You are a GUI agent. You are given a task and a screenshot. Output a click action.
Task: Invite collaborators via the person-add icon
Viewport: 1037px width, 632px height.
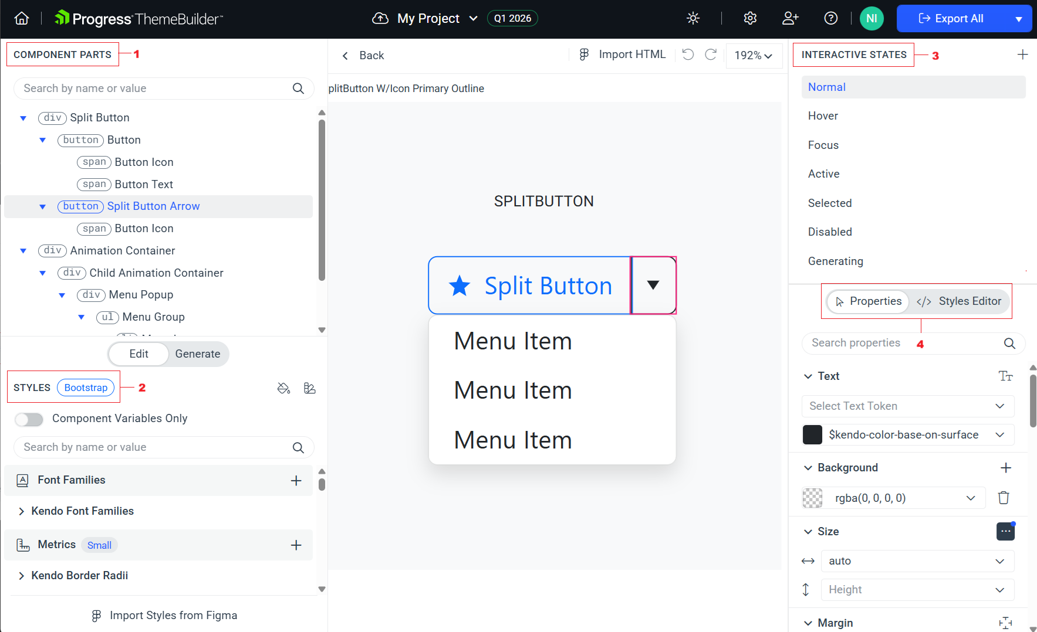point(790,18)
